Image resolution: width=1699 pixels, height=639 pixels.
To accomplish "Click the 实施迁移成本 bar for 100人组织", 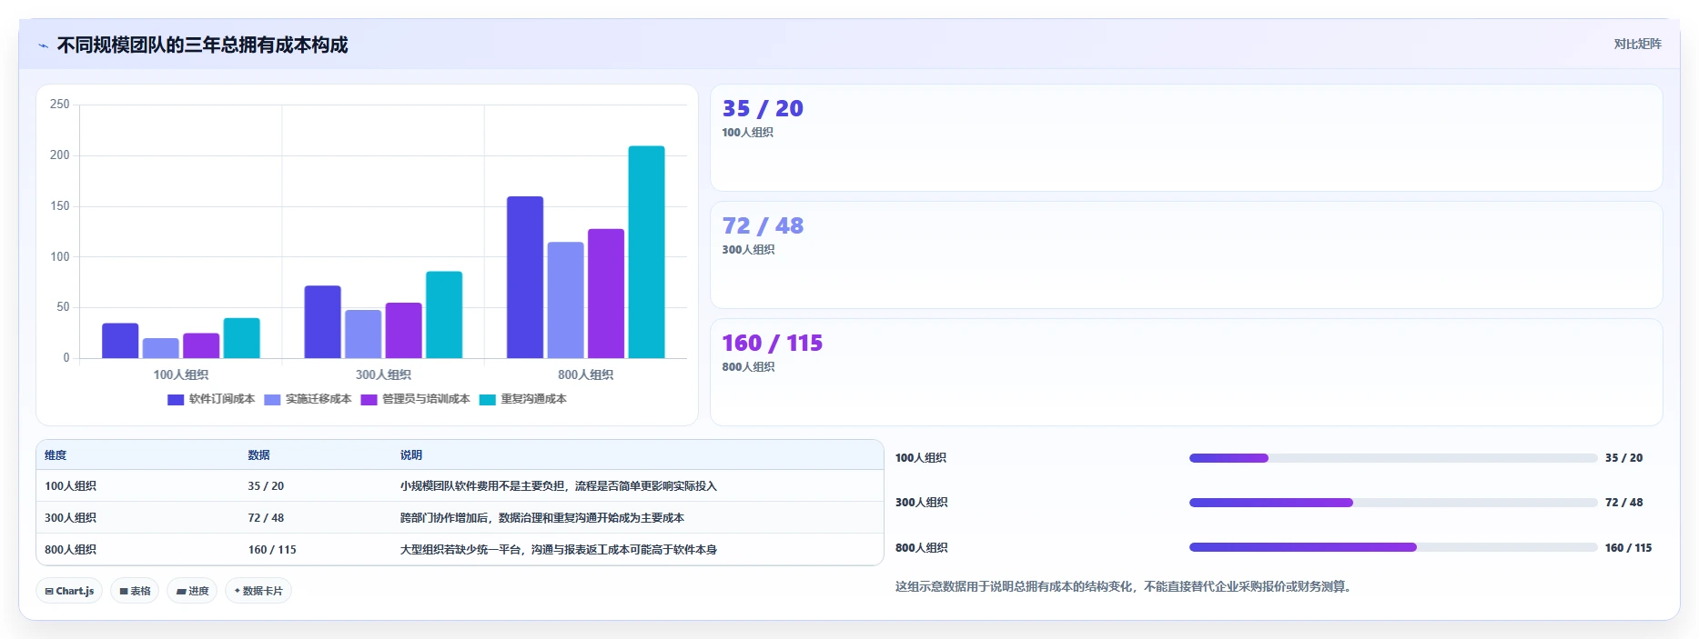I will point(161,348).
